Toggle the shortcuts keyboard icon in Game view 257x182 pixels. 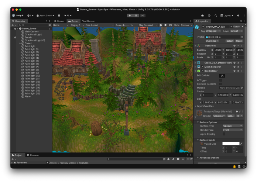(171, 25)
